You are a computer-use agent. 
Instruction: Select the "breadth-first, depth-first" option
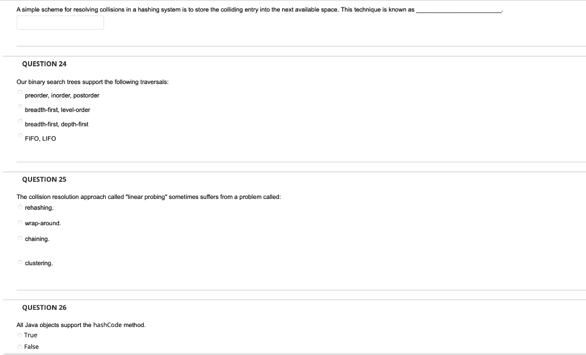(x=20, y=121)
